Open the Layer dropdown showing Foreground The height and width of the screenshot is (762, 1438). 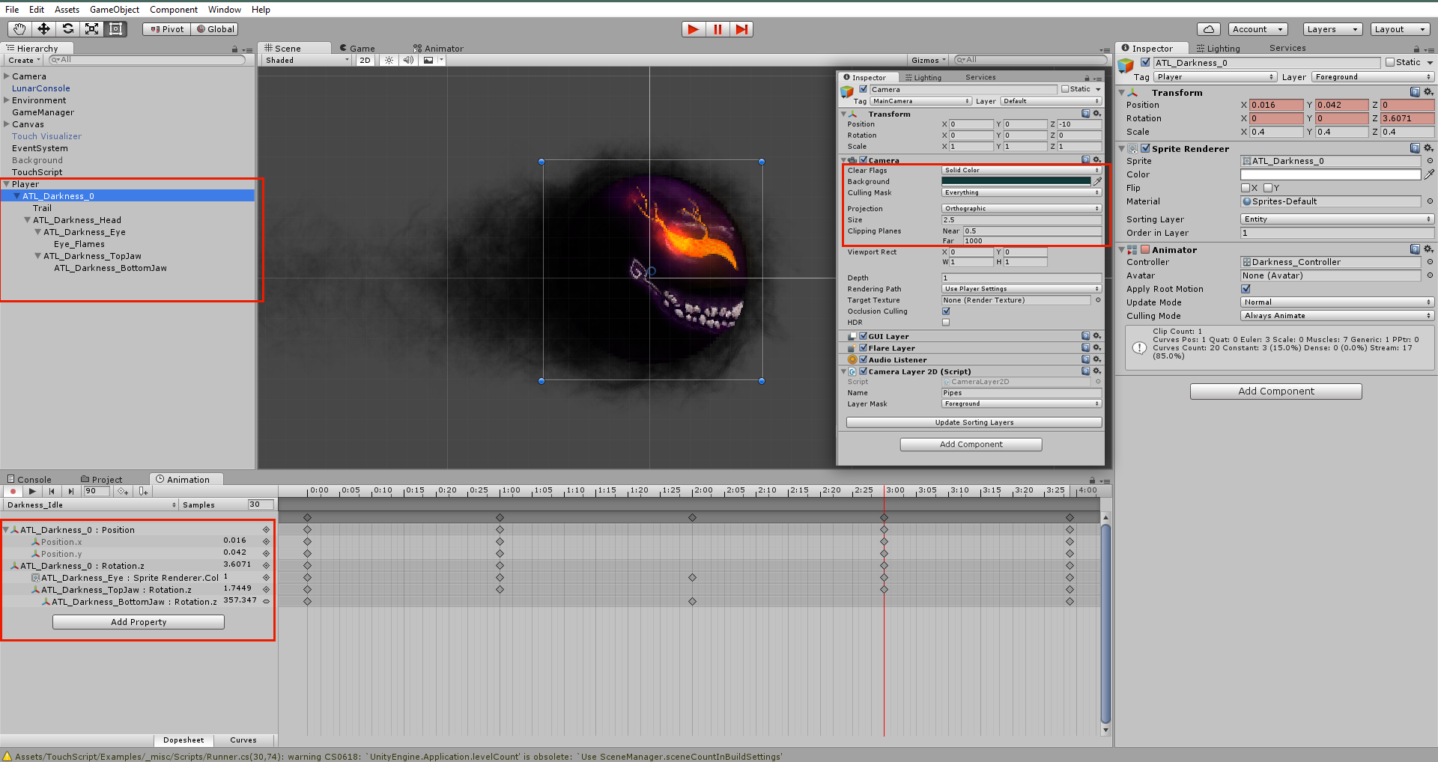pyautogui.click(x=1373, y=77)
